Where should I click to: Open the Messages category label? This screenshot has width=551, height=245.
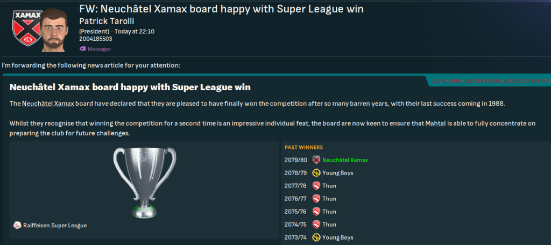99,49
